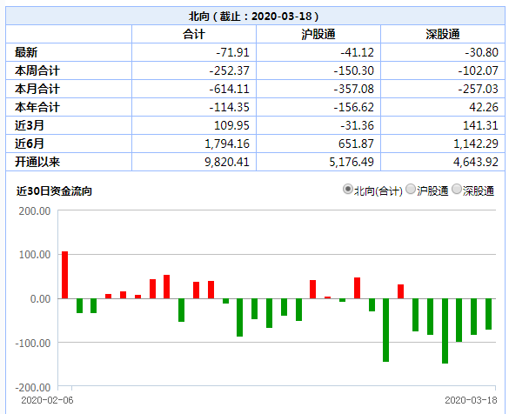Viewport: 509px width, 414px height.
Task: Click the 近6月 total value 1,794.16
Action: pyautogui.click(x=227, y=144)
